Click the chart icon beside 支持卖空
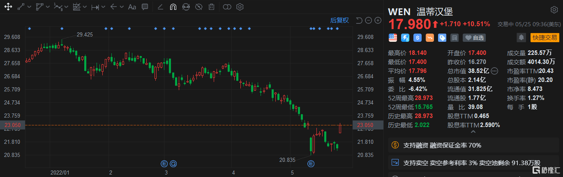The image size is (563, 177). 395,162
